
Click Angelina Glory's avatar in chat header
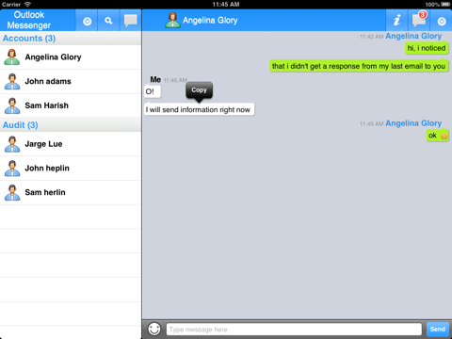[x=172, y=20]
